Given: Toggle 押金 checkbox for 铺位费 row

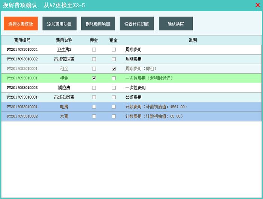Looking at the screenshot, I should tap(94, 88).
